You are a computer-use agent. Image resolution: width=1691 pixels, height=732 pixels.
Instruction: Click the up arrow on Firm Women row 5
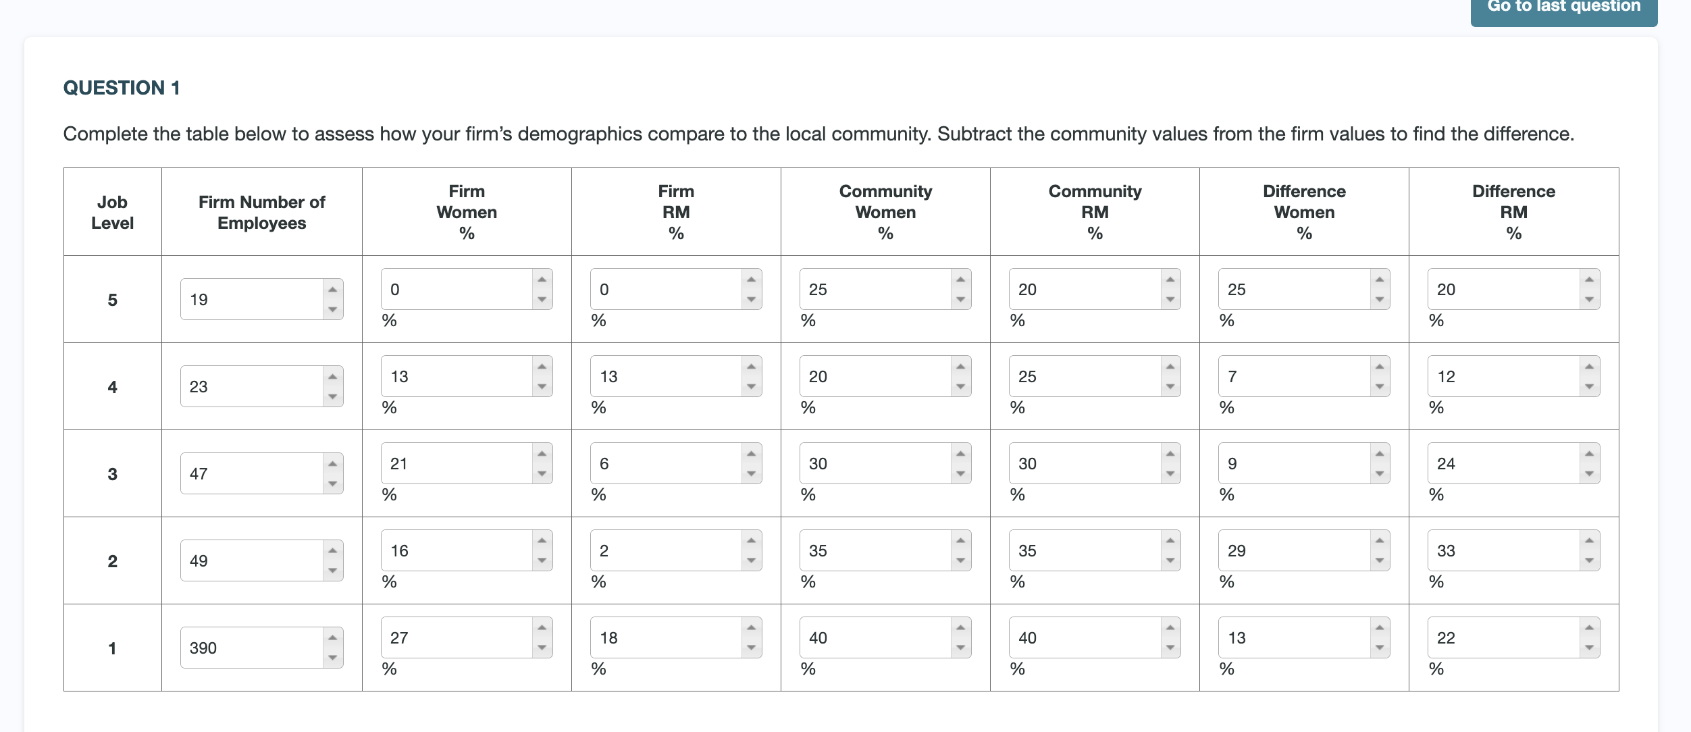540,280
